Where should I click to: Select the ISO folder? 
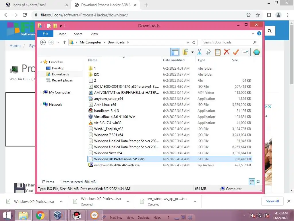tap(169, 75)
